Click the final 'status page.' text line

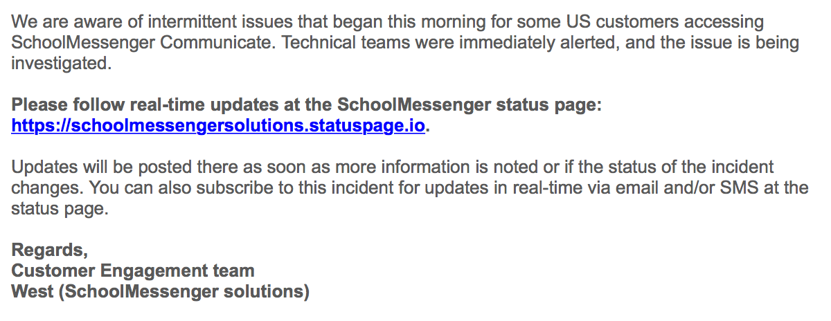[60, 210]
